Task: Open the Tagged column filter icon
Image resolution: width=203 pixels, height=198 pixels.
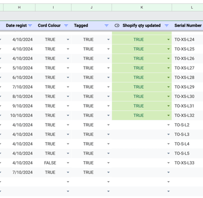Action: pyautogui.click(x=107, y=25)
